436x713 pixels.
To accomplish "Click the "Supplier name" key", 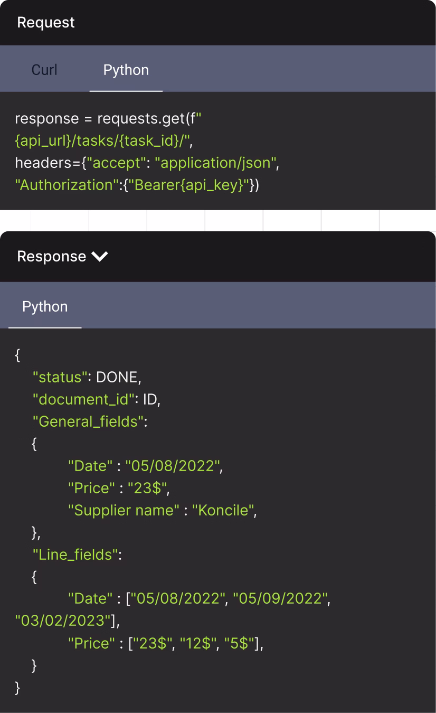I will (x=124, y=510).
